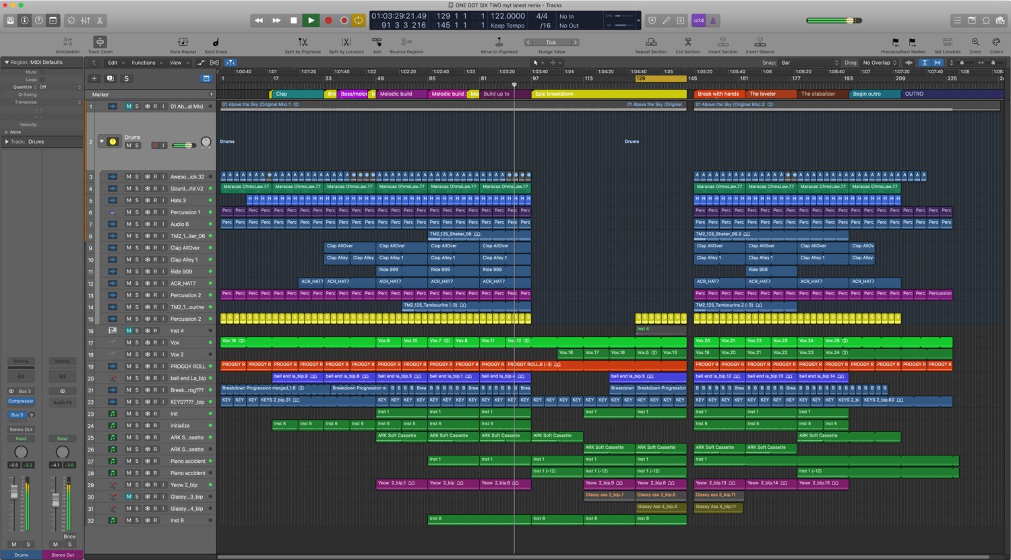The width and height of the screenshot is (1011, 560).
Task: Open the Colors palette icon
Action: coord(996,42)
